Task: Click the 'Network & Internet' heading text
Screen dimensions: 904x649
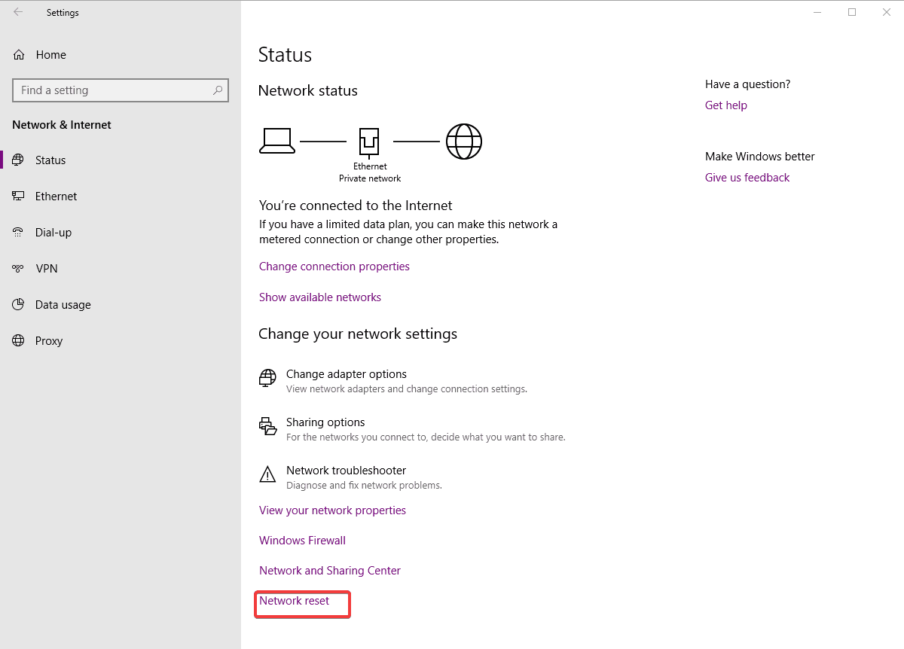Action: [62, 125]
